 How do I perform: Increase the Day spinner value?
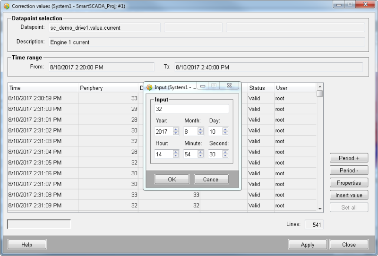pos(225,129)
